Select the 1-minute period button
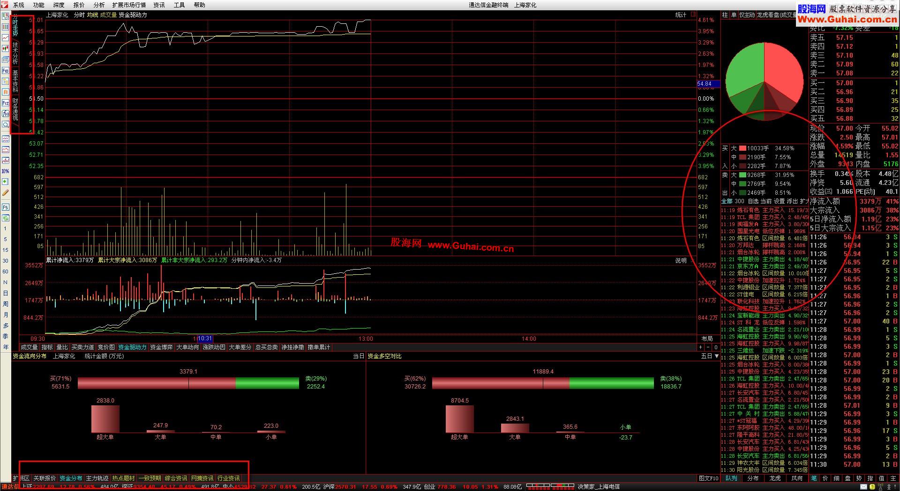The image size is (900, 491). (x=5, y=228)
